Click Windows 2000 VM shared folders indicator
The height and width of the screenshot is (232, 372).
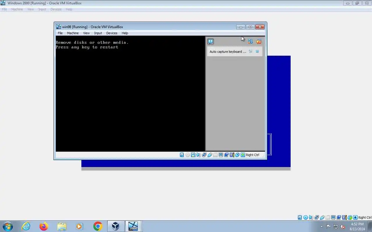pyautogui.click(x=328, y=217)
